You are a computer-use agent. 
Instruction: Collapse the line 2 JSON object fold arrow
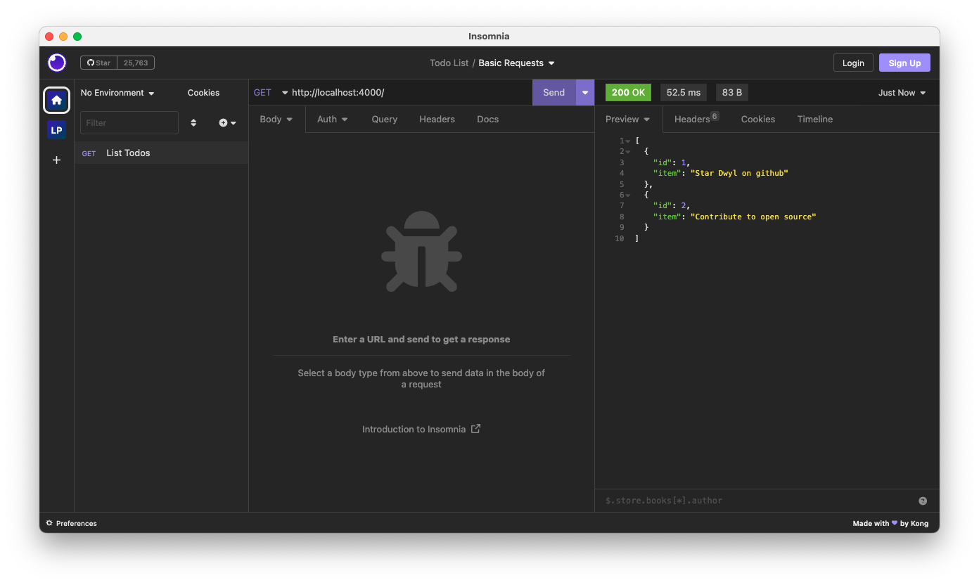click(628, 152)
